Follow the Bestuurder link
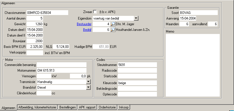This screenshot has height=111, width=234. point(84,24)
